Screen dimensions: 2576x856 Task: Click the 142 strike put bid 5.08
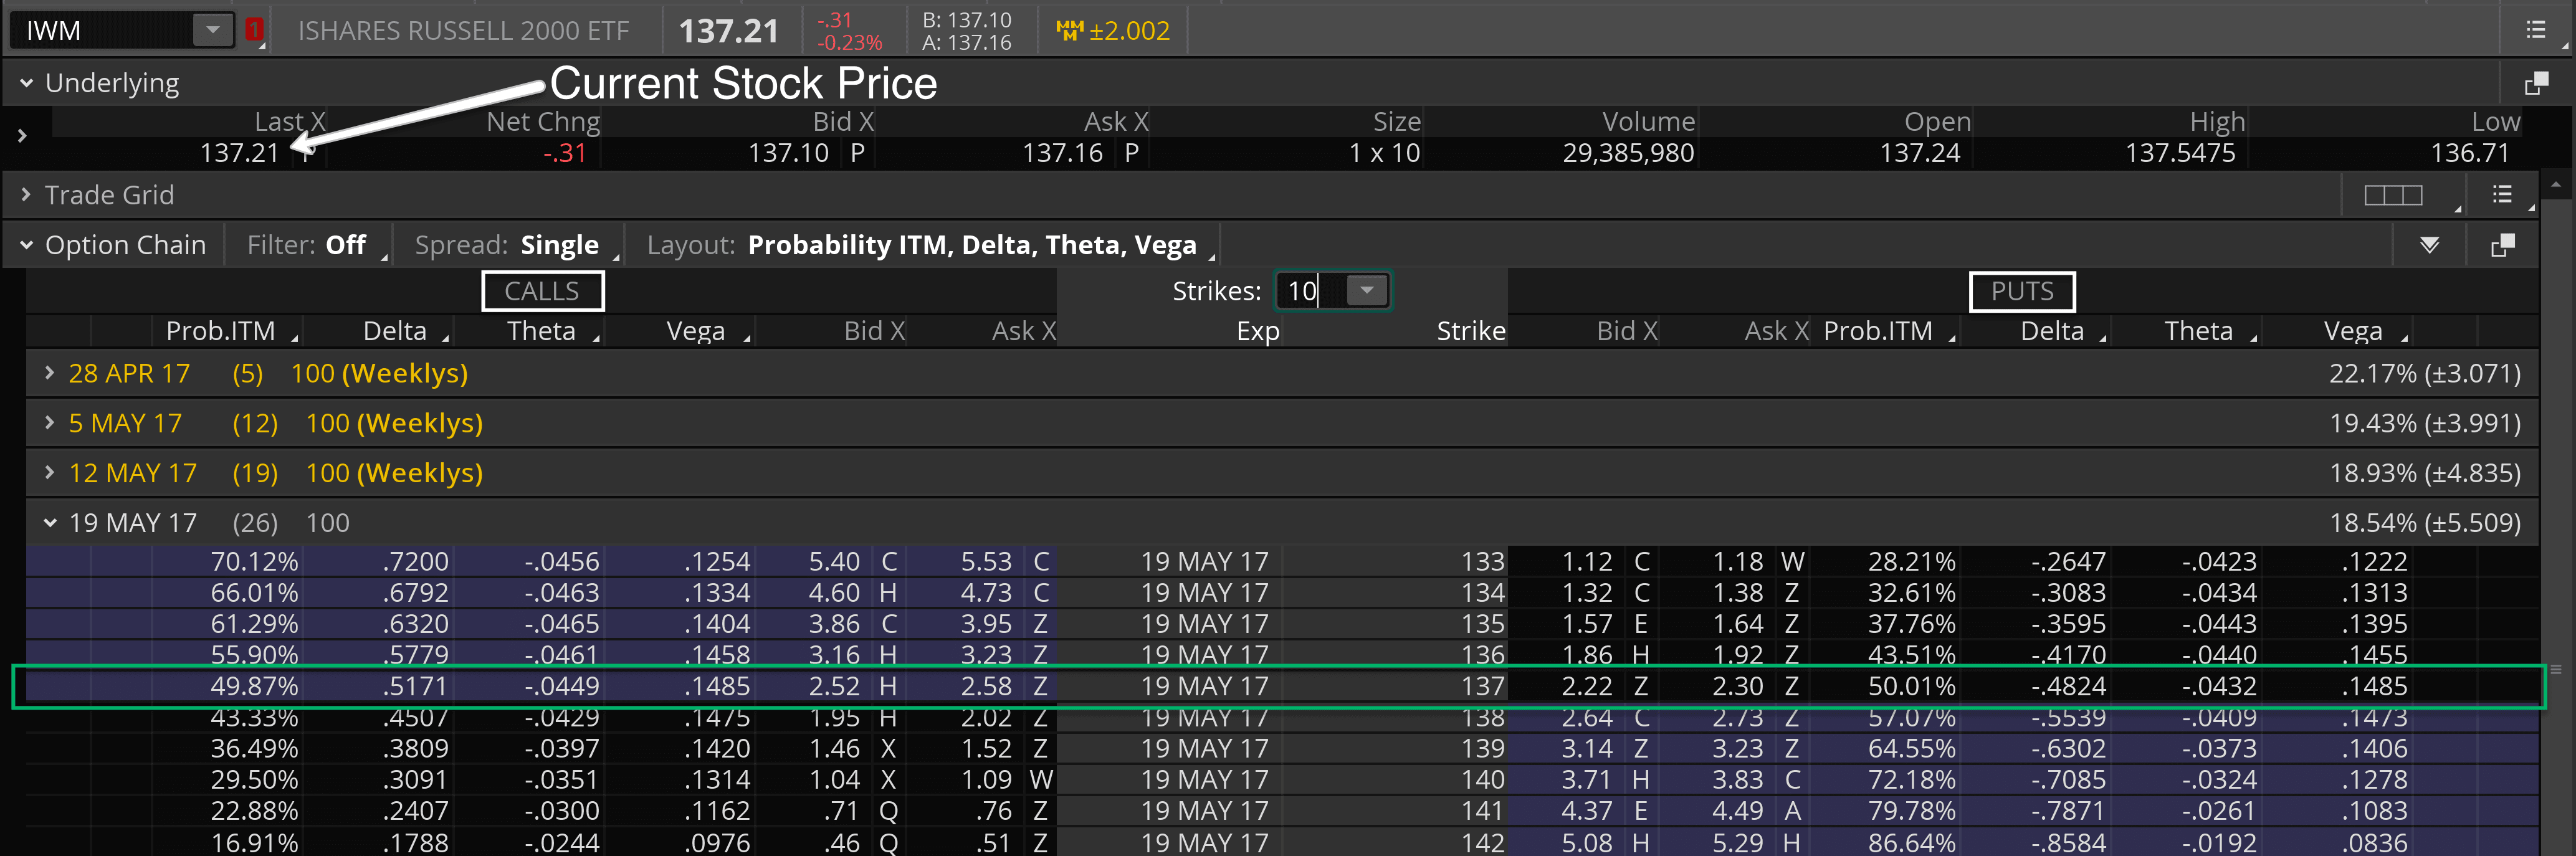coord(1587,842)
